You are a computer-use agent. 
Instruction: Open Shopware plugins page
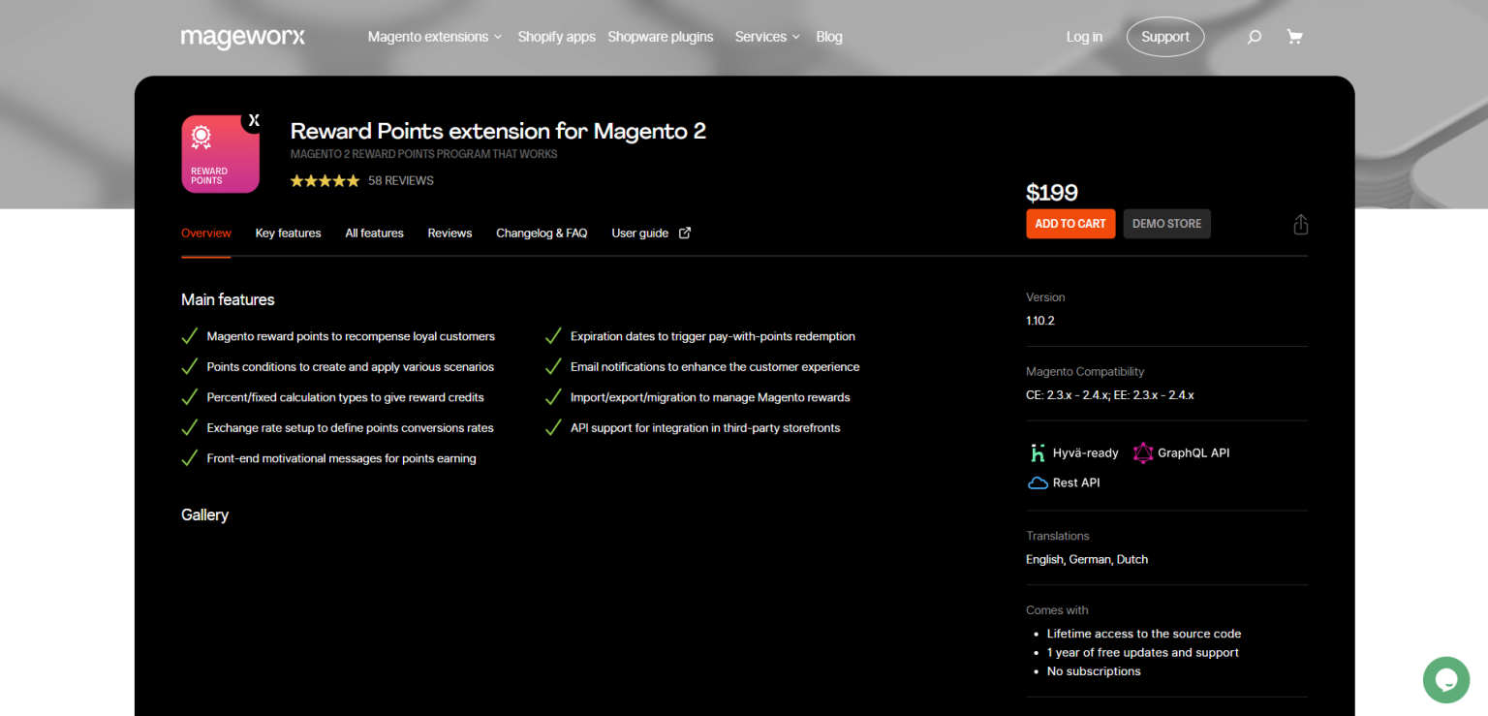(661, 37)
